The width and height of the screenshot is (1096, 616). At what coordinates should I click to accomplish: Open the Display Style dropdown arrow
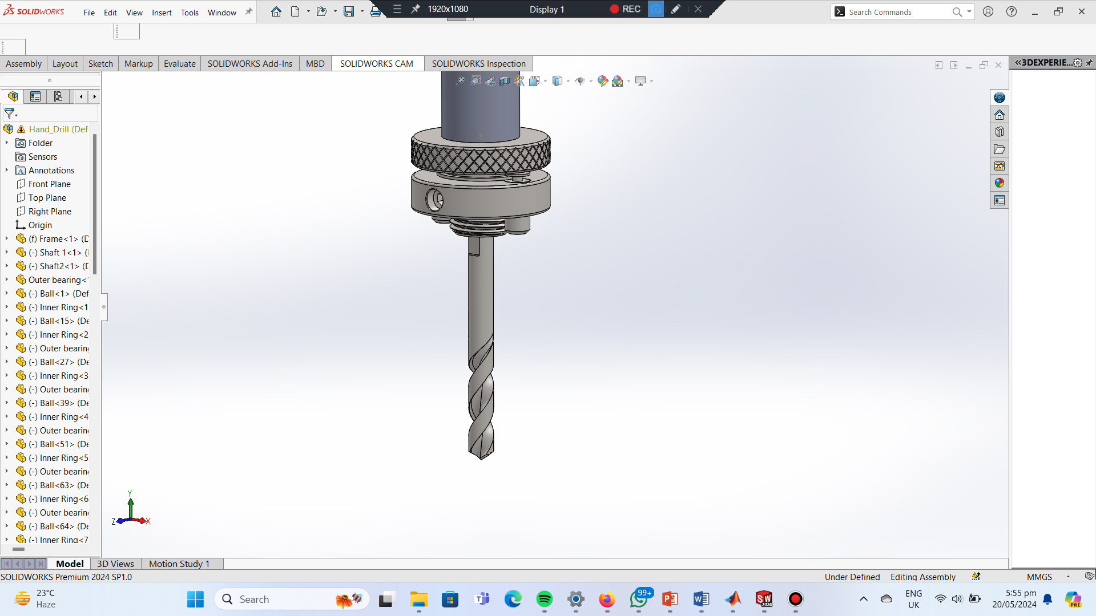pyautogui.click(x=568, y=81)
